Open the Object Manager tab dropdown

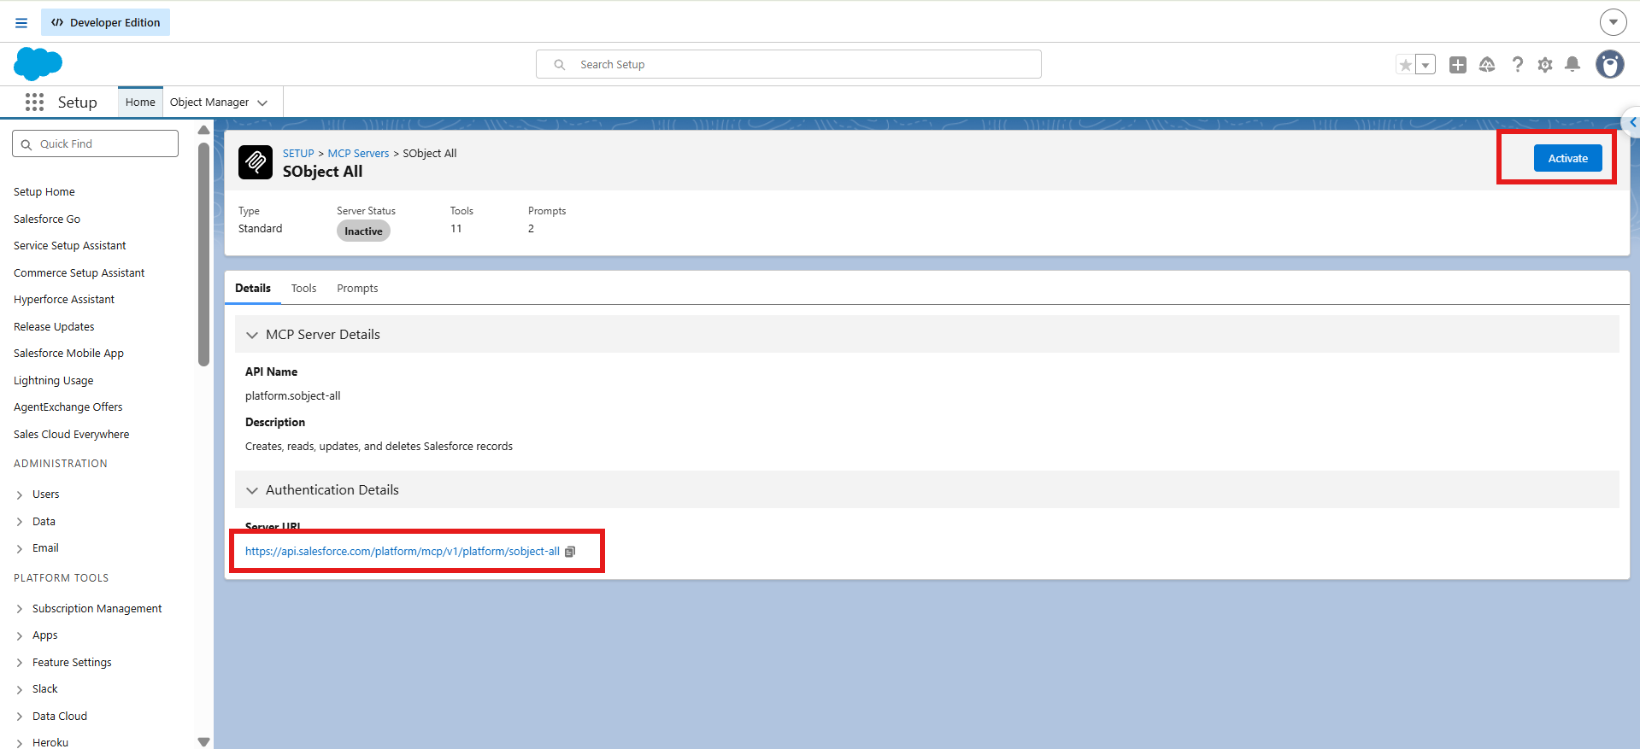pyautogui.click(x=262, y=102)
